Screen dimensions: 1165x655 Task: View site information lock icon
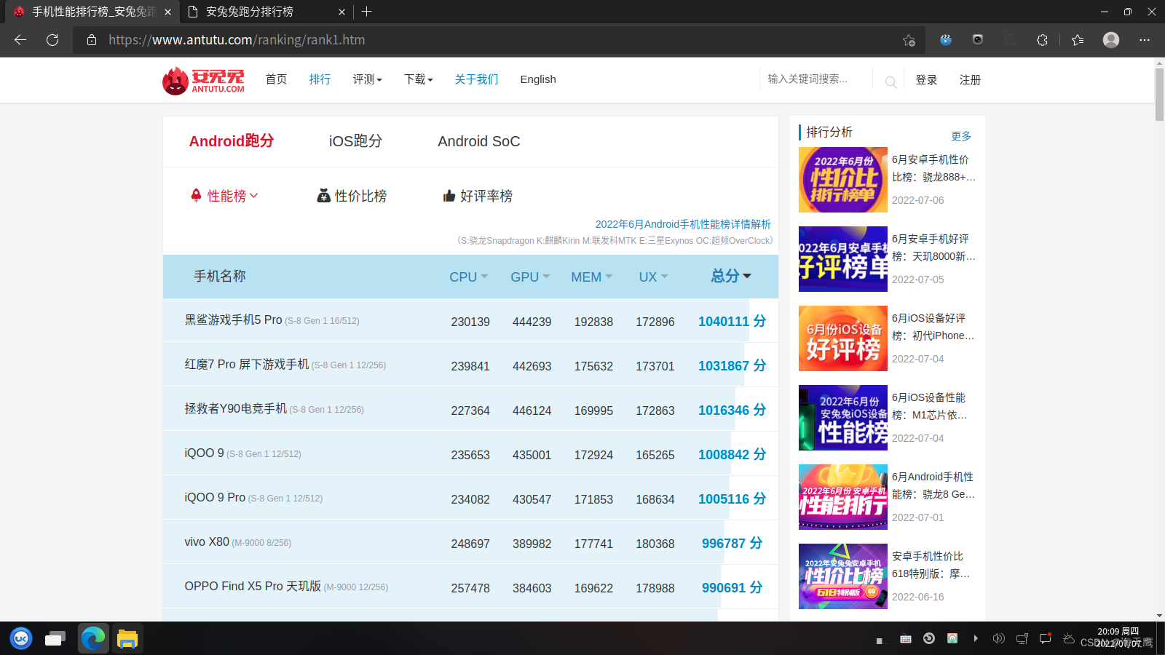tap(92, 40)
